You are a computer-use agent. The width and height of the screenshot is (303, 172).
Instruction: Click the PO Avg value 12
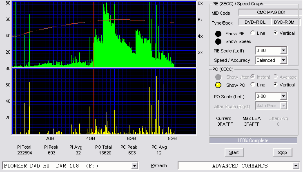pos(159,153)
